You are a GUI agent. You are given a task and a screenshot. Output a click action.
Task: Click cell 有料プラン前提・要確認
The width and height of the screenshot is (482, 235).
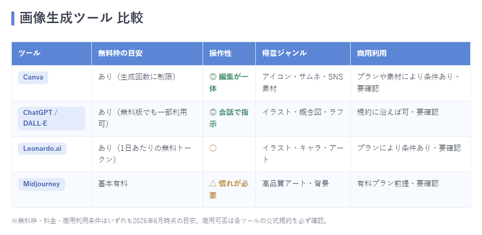point(410,190)
